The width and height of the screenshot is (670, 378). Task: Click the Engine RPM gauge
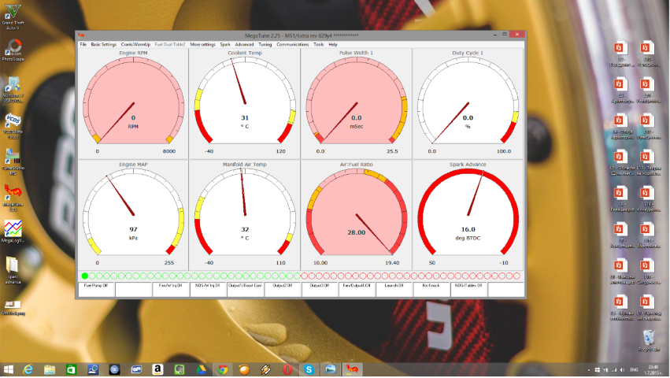(x=132, y=102)
